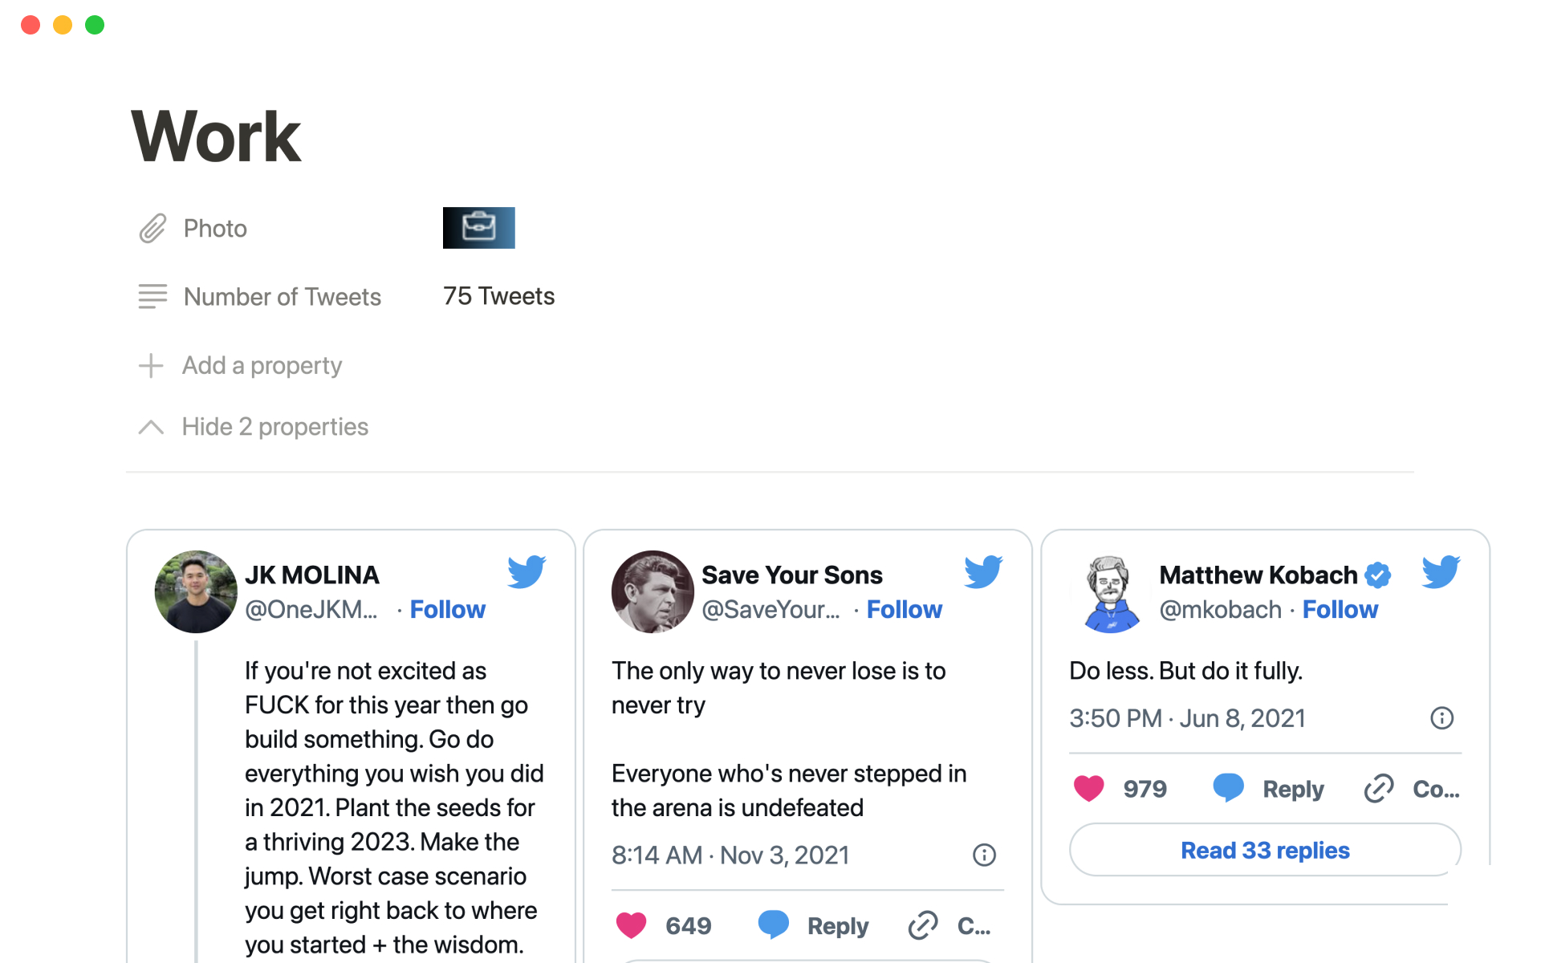
Task: Click Add a property
Action: coord(262,366)
